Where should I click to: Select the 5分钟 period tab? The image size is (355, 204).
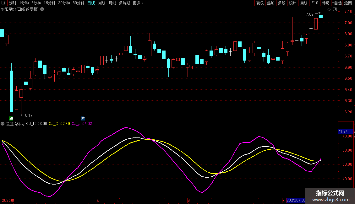(36, 3)
